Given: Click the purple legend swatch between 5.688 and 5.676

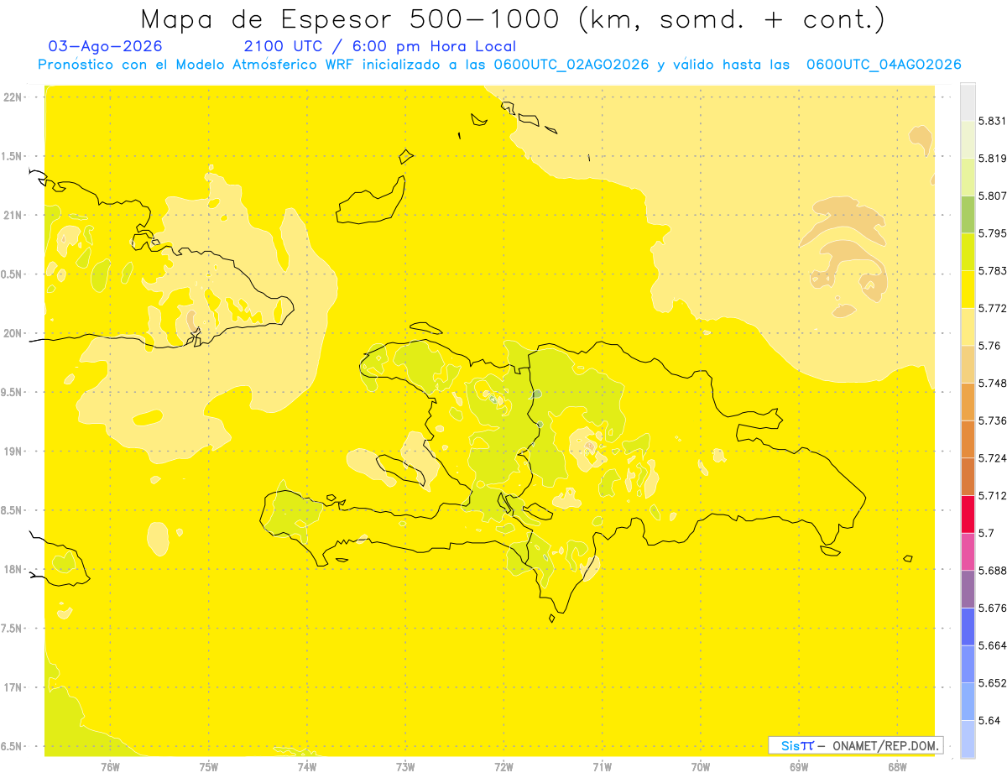Looking at the screenshot, I should (x=968, y=589).
